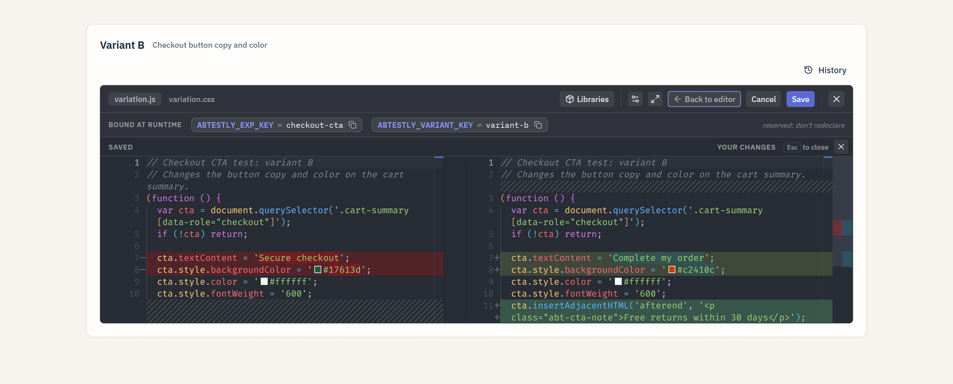Click the Libraries cube icon

click(570, 99)
